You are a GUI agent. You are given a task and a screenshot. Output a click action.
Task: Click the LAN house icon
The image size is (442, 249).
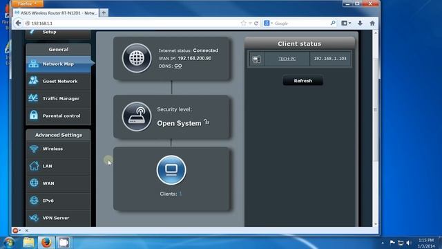pos(34,166)
